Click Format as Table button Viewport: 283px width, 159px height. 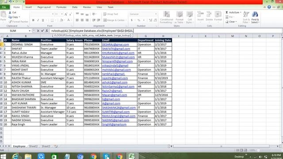point(179,17)
